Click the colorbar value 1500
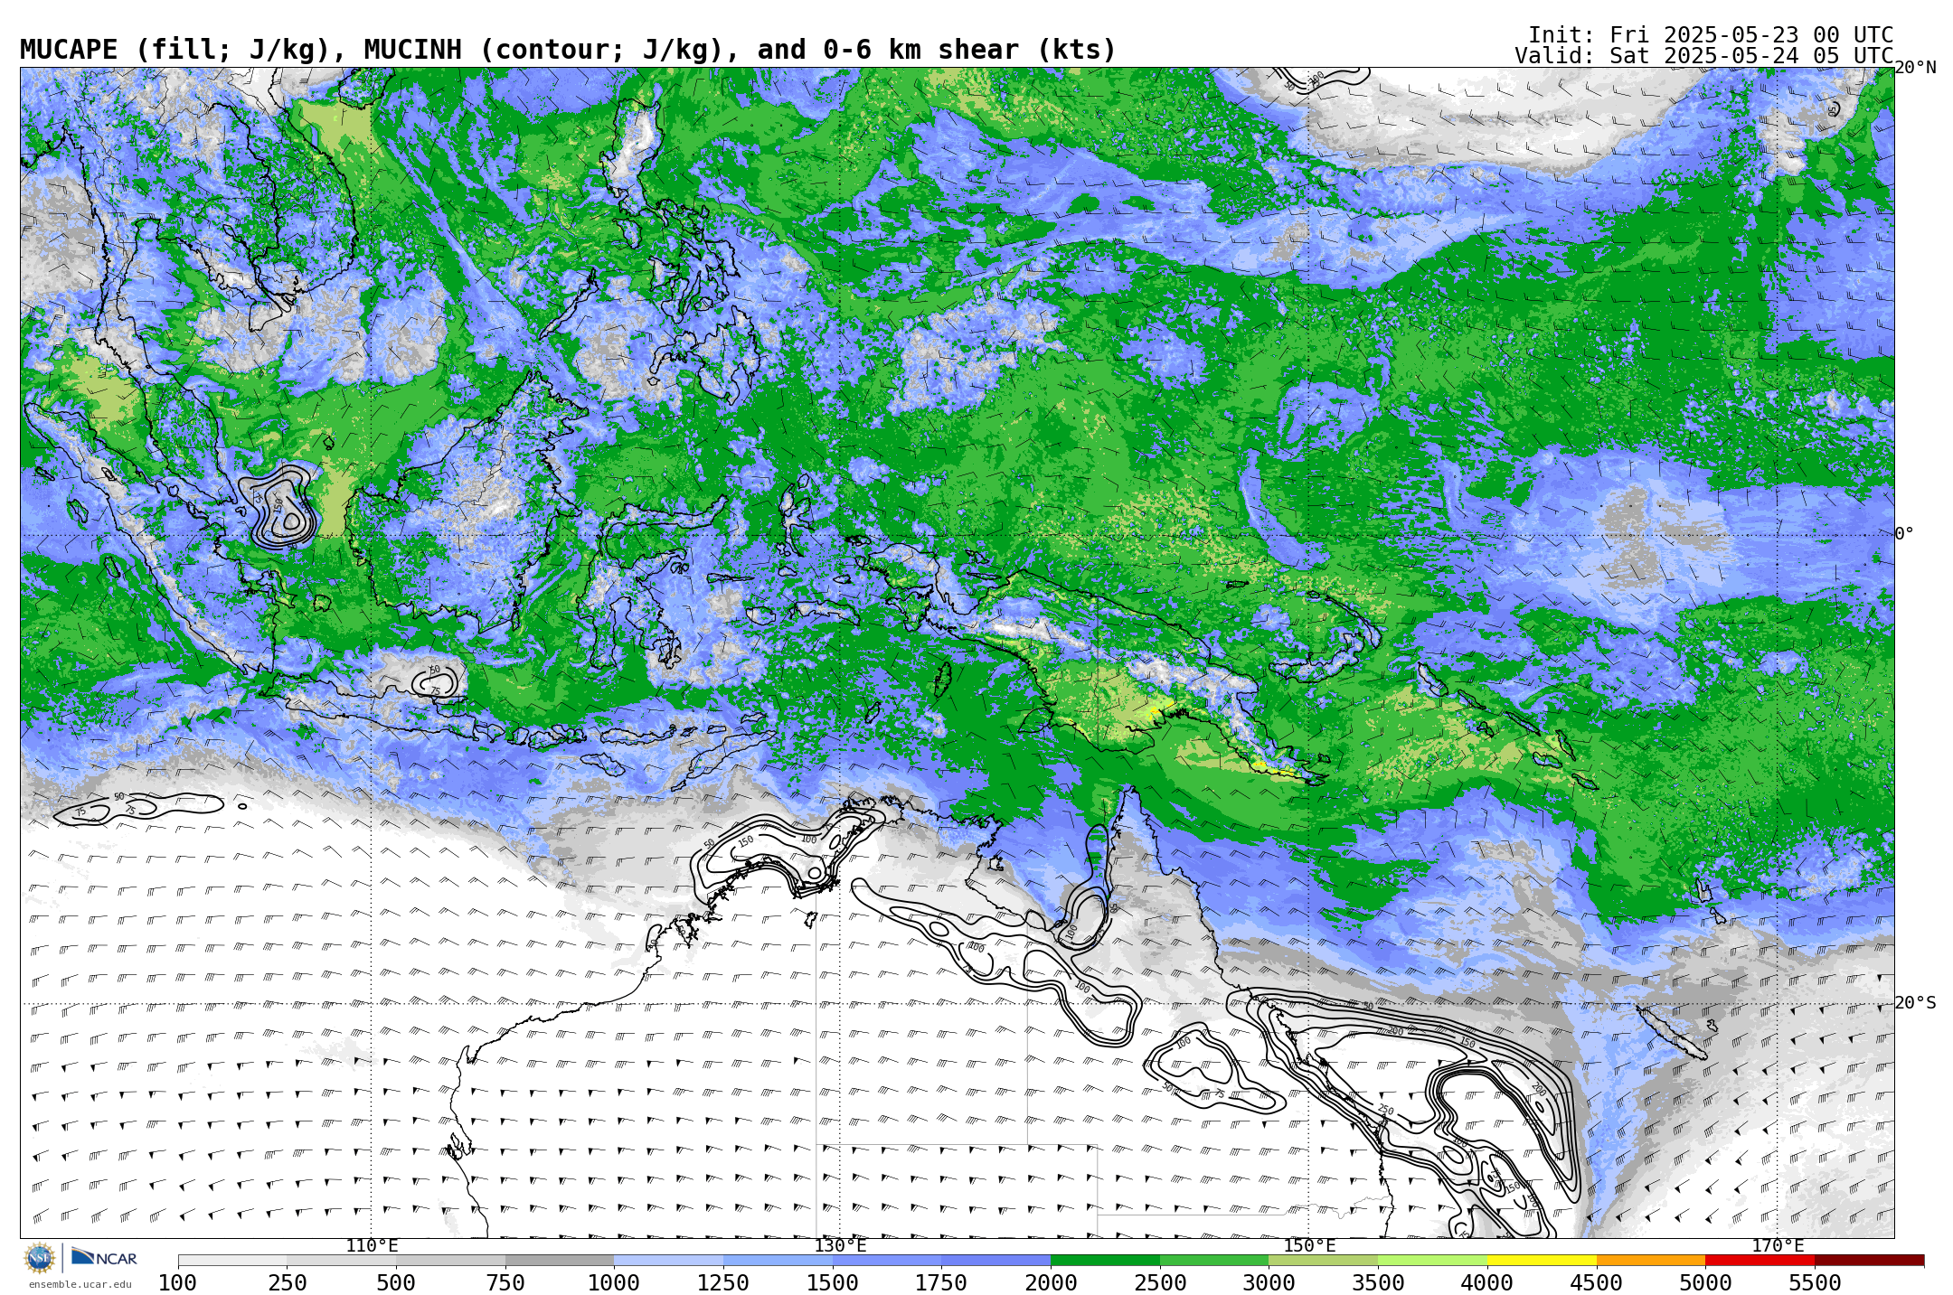The image size is (1953, 1295). click(833, 1283)
